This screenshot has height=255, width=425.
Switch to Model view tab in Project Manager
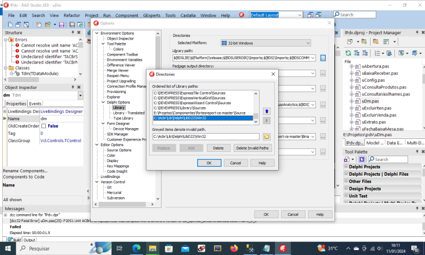click(375, 143)
